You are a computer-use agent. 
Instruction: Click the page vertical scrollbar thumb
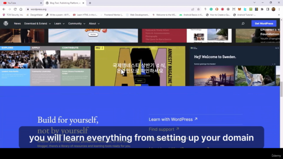[281, 89]
